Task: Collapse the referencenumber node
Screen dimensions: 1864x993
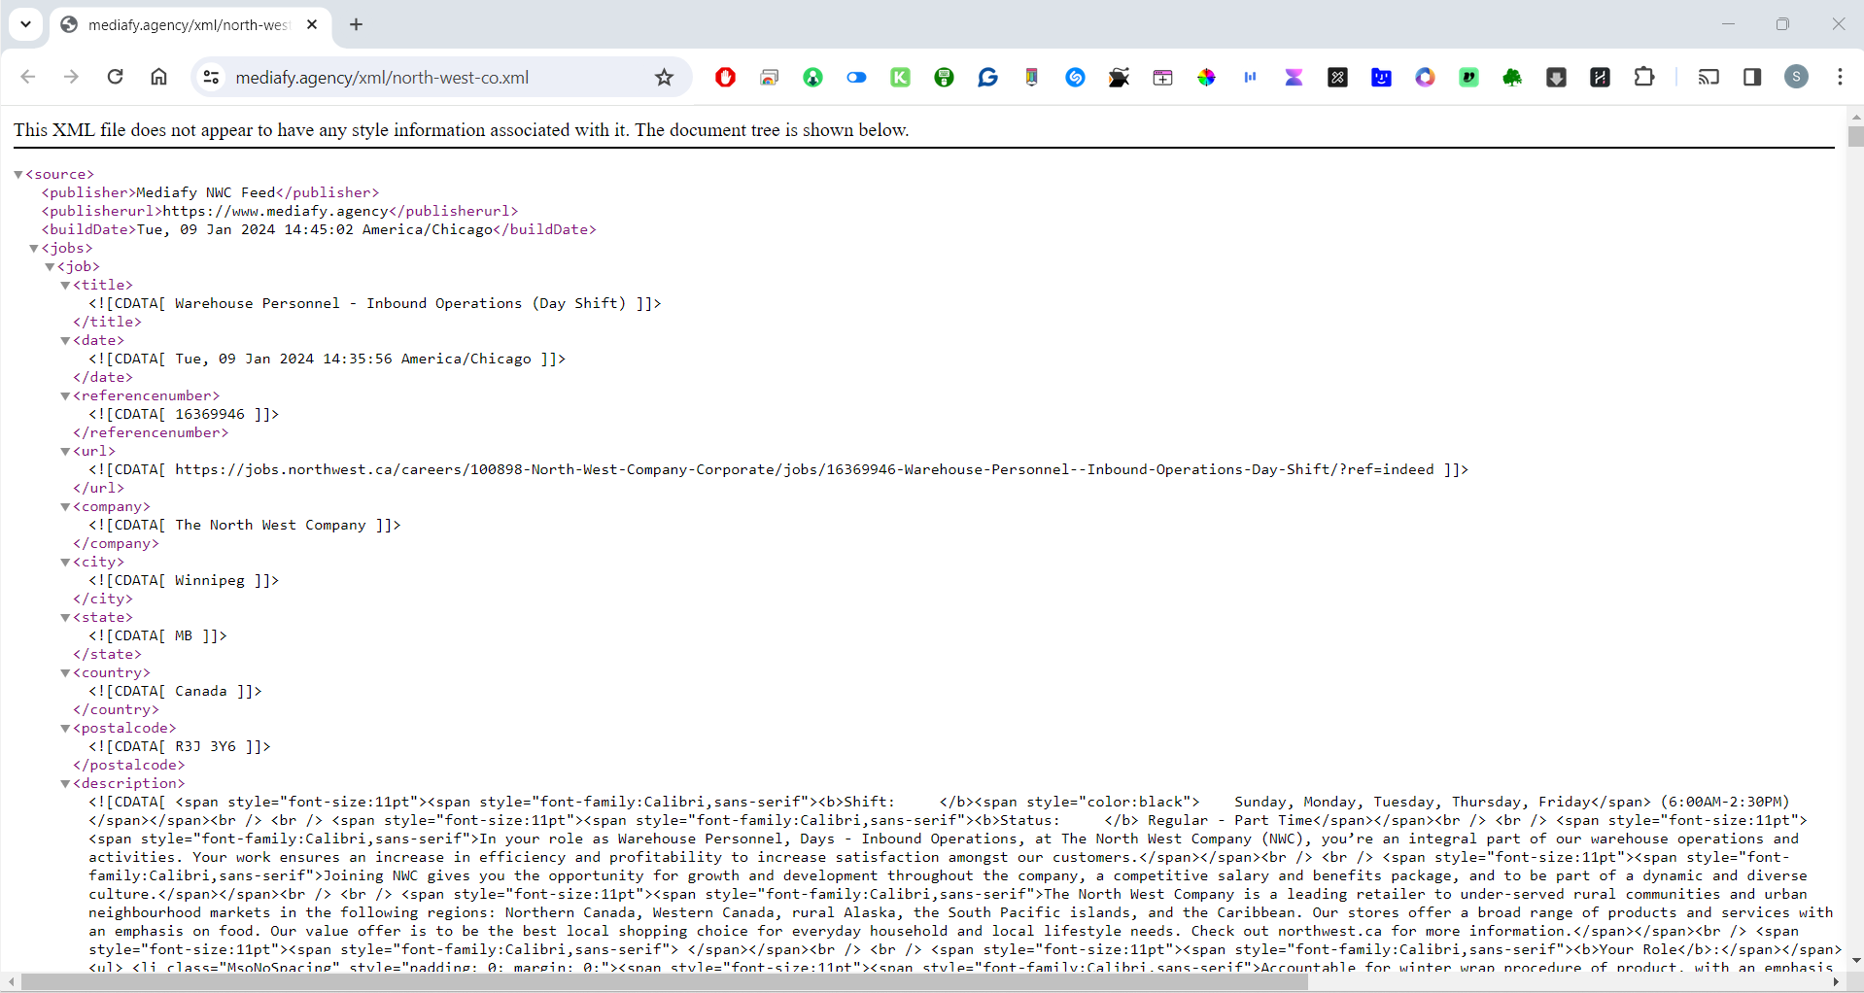Action: [65, 396]
